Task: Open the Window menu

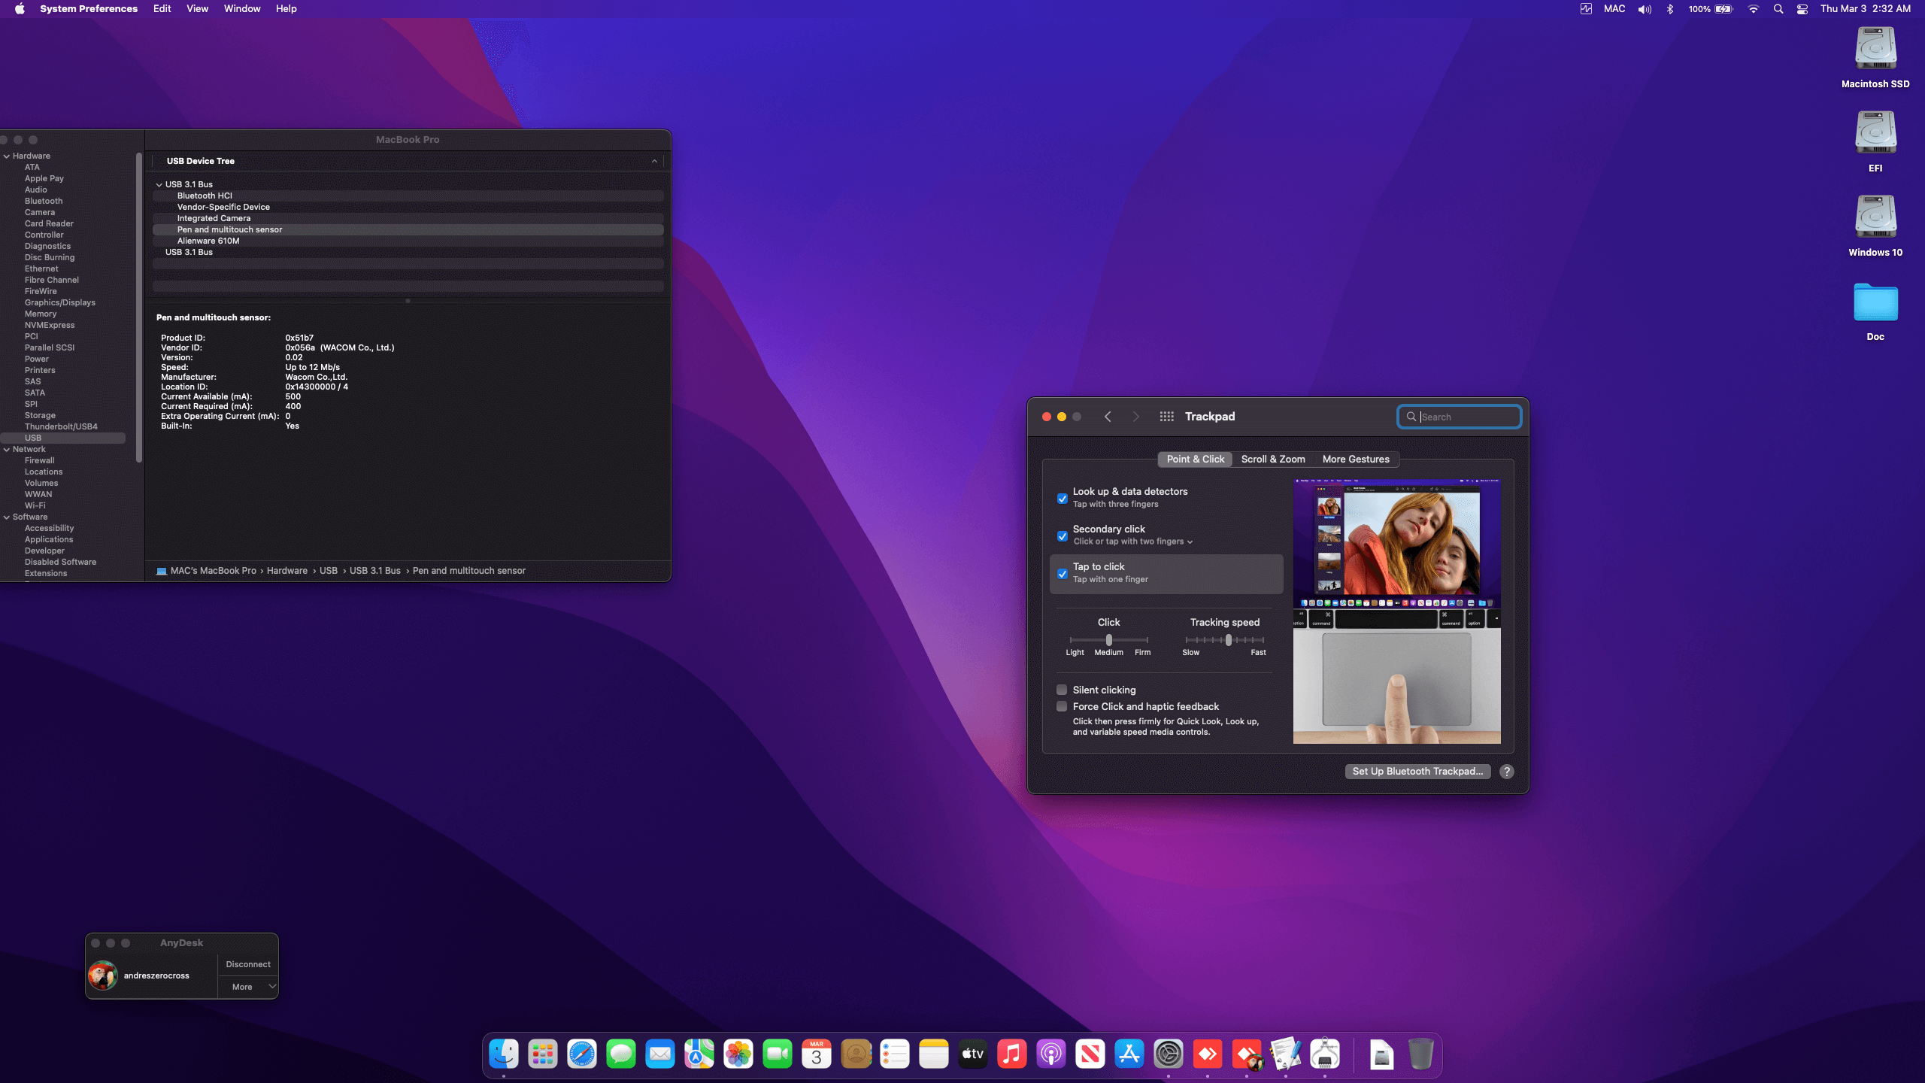Action: tap(242, 9)
